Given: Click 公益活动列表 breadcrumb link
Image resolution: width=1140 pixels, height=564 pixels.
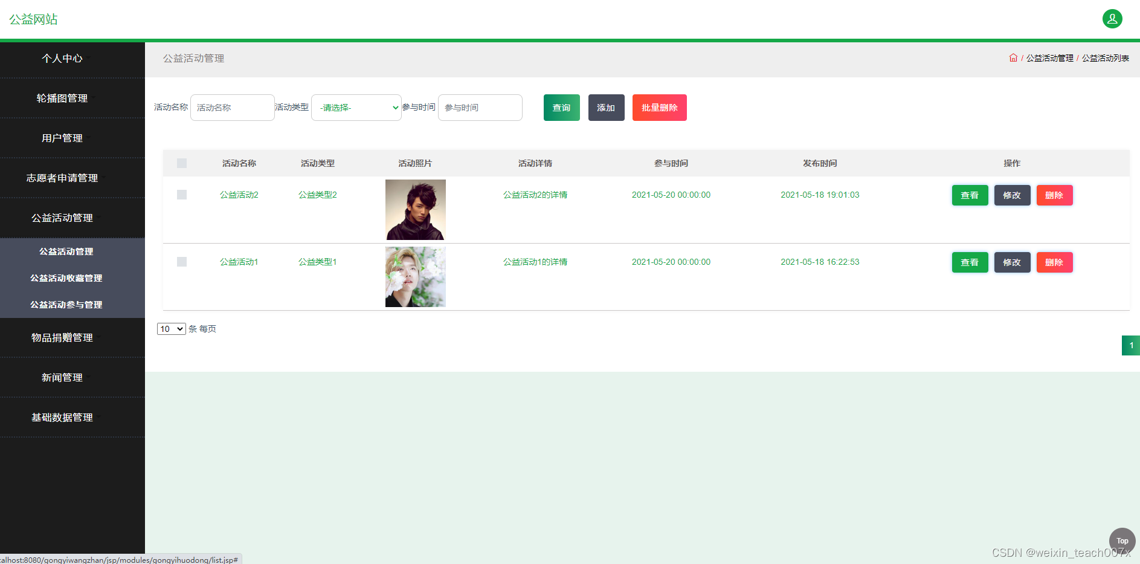Looking at the screenshot, I should 1106,58.
